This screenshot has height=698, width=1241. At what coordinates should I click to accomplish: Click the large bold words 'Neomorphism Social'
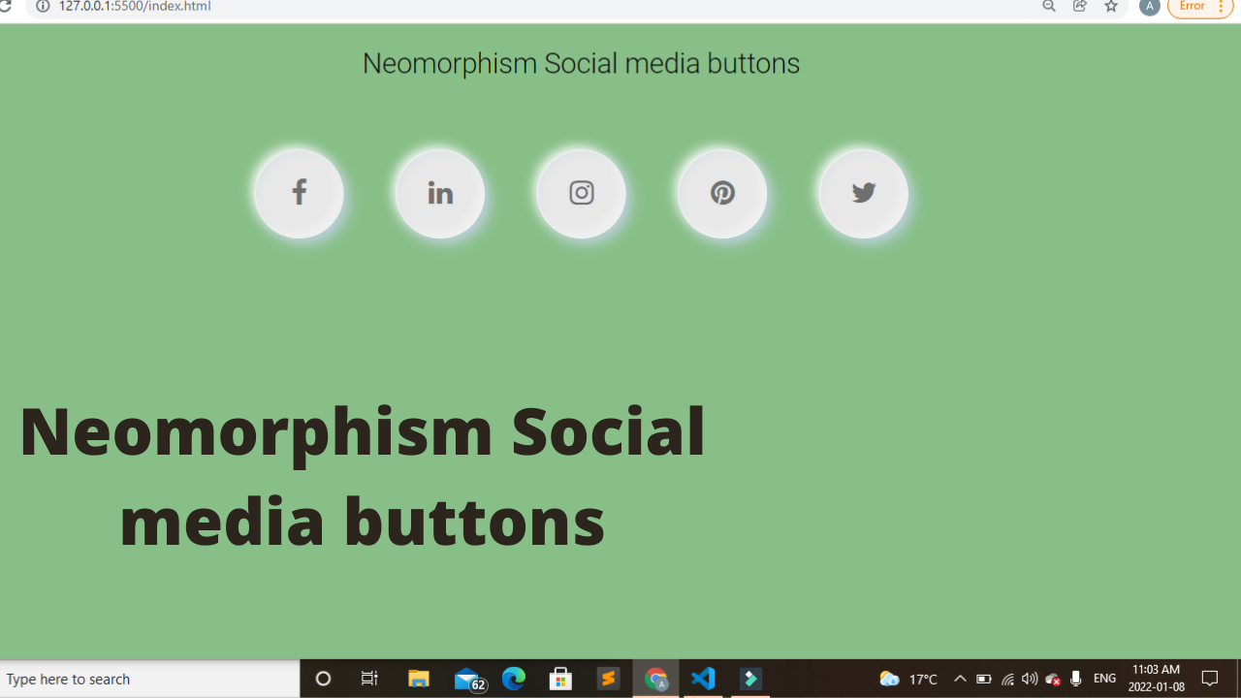[x=363, y=432]
